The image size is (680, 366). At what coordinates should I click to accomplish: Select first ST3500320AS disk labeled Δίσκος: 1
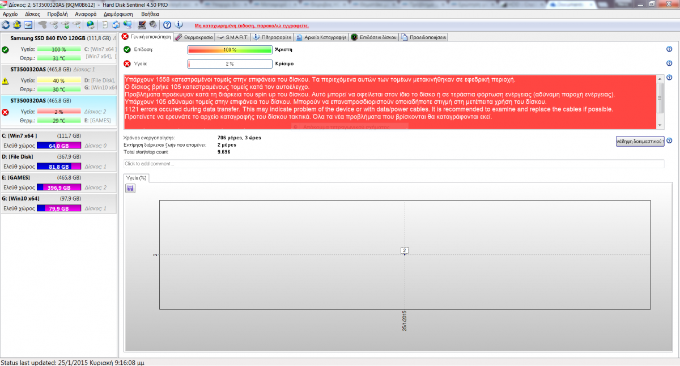click(59, 80)
